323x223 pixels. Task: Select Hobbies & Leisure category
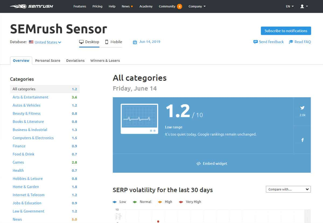pos(27,179)
